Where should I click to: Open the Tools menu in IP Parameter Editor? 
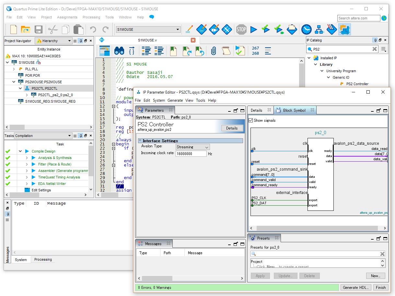pos(201,100)
